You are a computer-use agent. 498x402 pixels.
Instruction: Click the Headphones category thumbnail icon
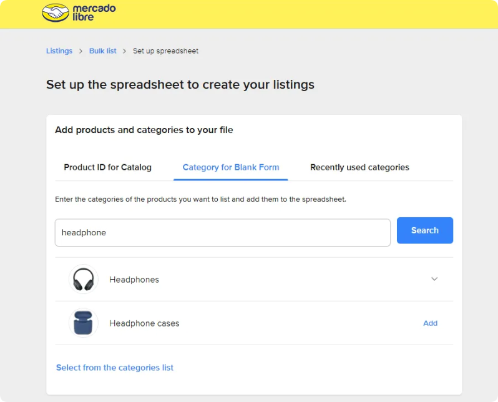tap(83, 279)
